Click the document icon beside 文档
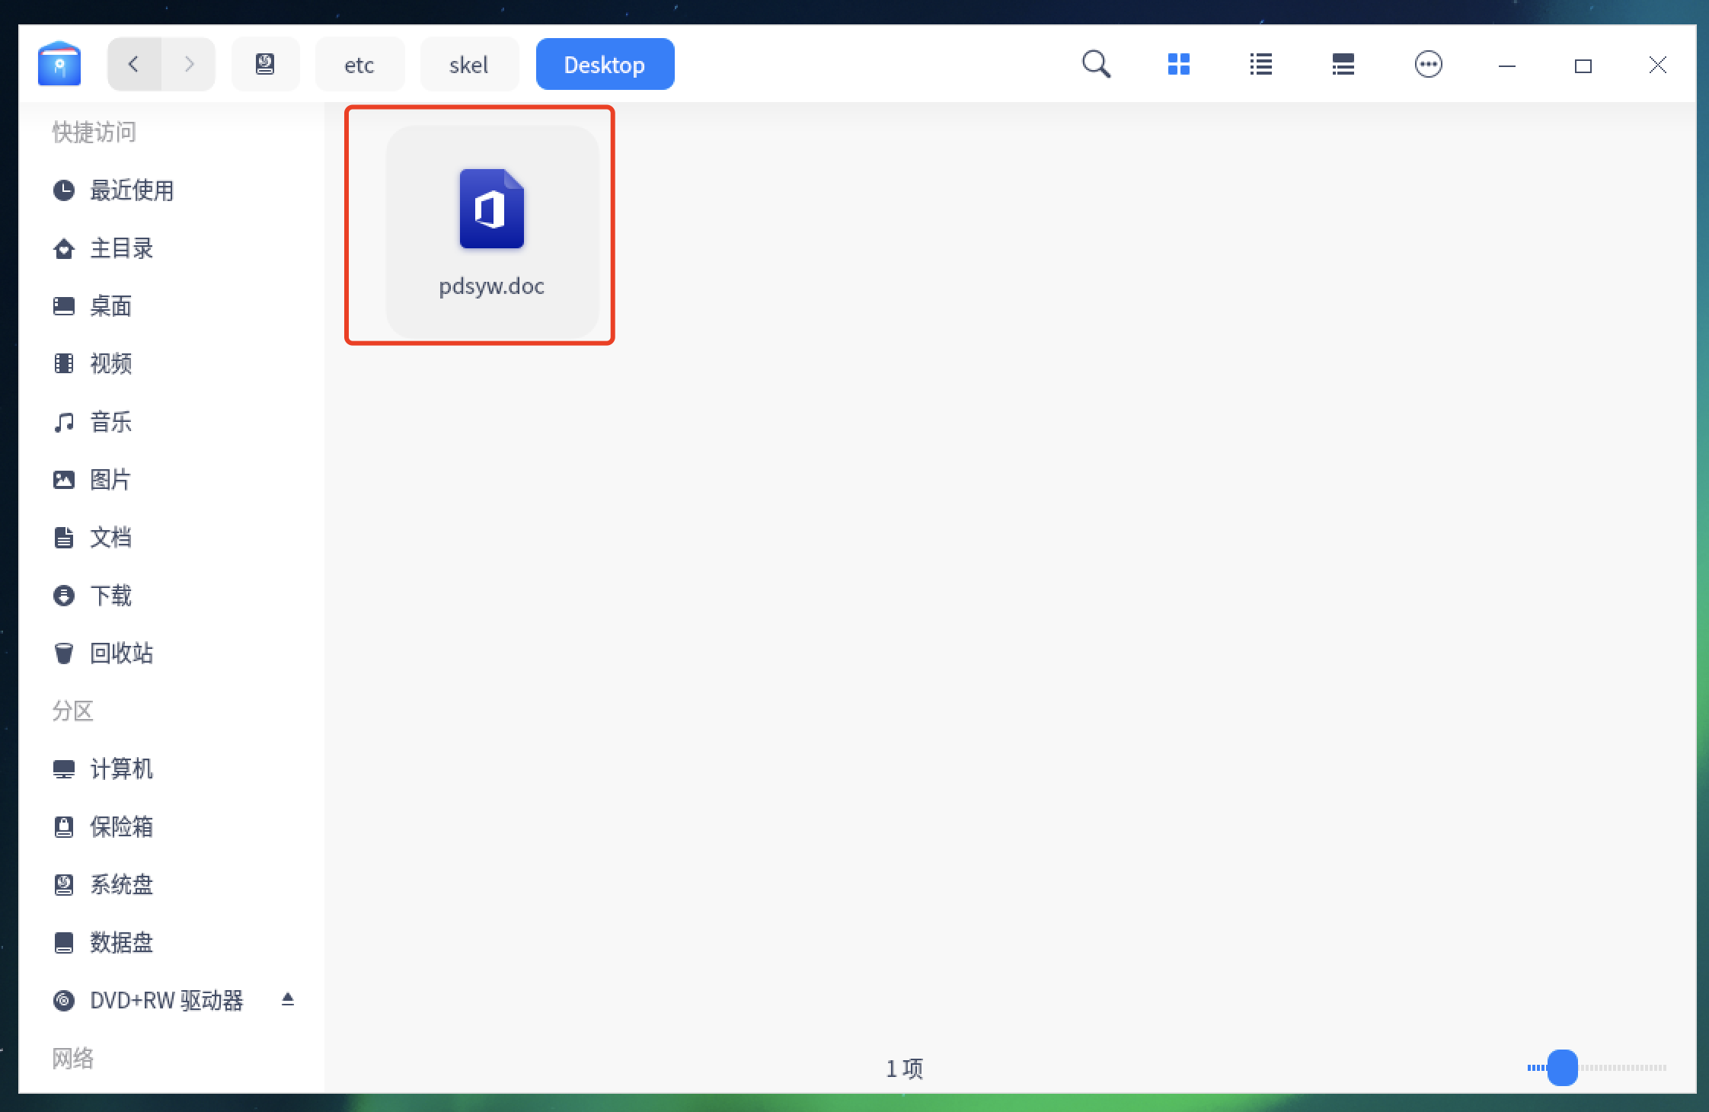 point(64,538)
